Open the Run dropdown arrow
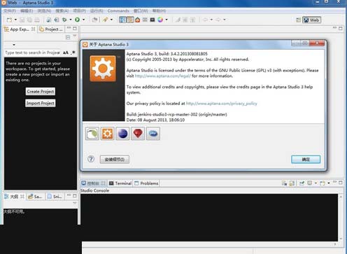Viewport: 347px width, 254px height. click(x=83, y=20)
